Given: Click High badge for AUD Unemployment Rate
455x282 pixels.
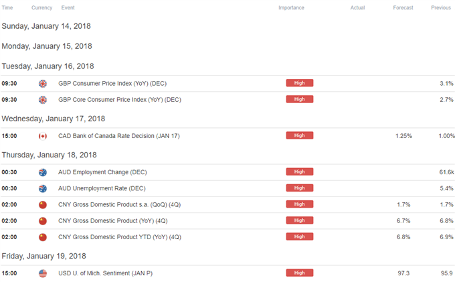Looking at the screenshot, I should click(300, 188).
